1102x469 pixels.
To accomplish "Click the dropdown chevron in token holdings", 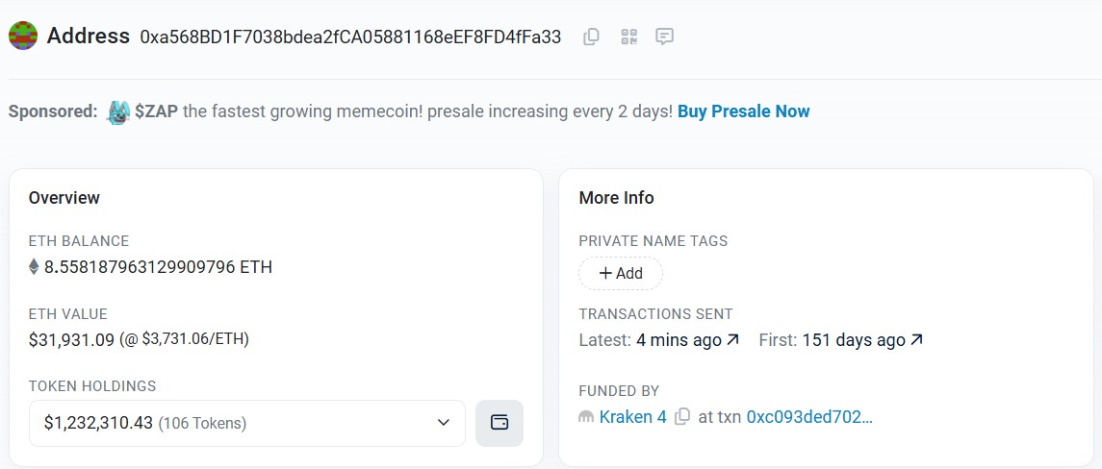I will point(444,423).
